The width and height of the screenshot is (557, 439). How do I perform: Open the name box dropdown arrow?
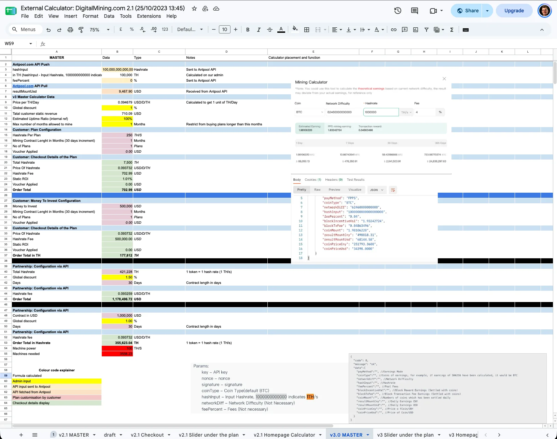click(x=31, y=44)
